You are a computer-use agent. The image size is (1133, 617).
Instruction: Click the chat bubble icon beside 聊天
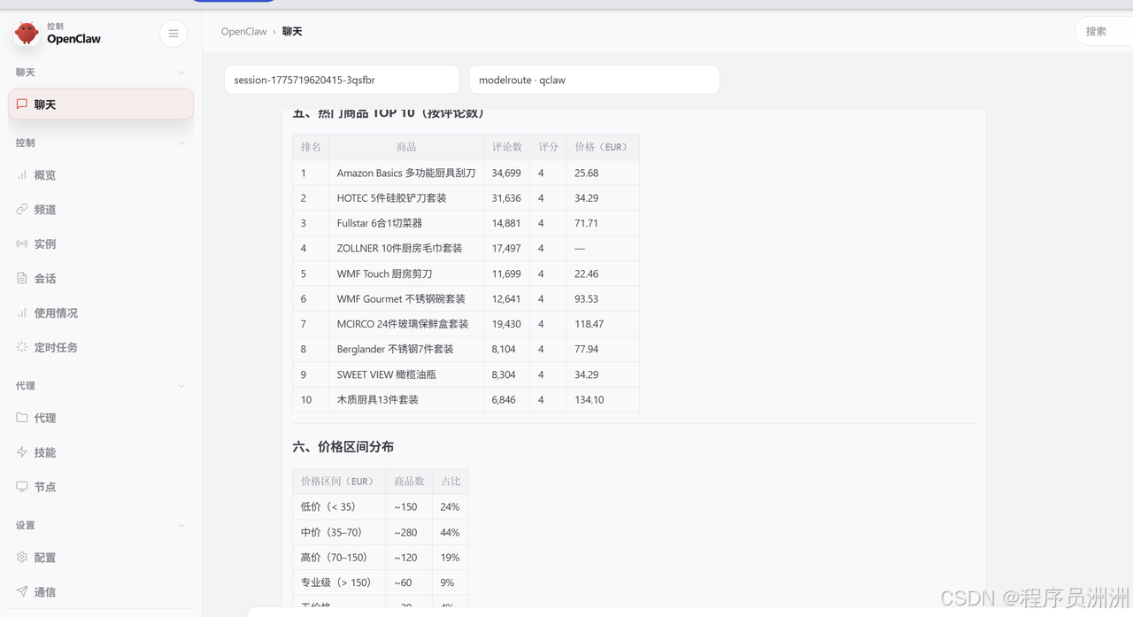point(22,104)
